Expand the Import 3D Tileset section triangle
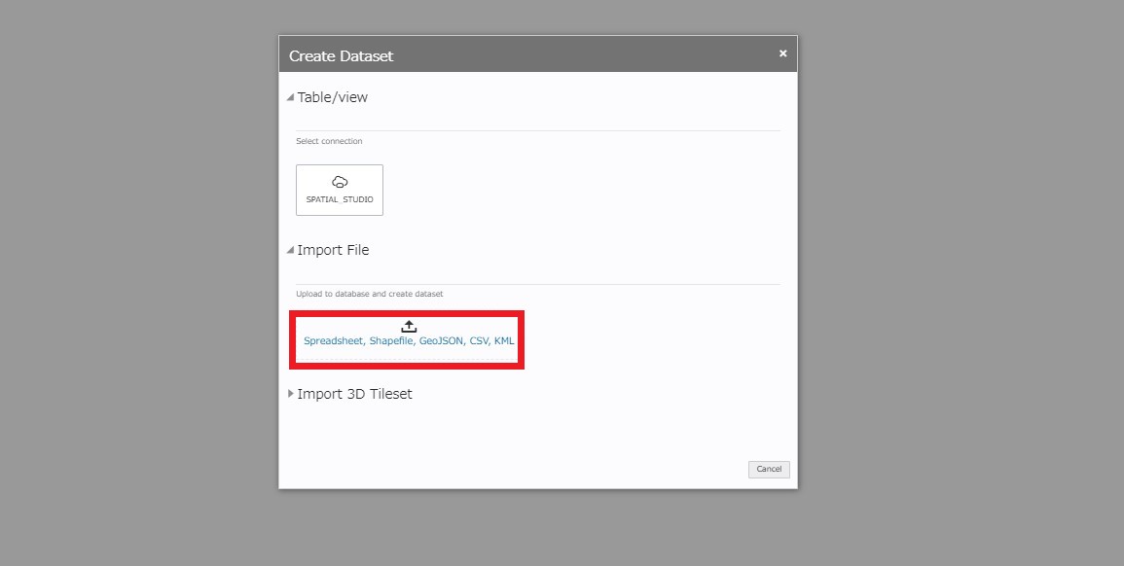The height and width of the screenshot is (566, 1124). coord(290,394)
